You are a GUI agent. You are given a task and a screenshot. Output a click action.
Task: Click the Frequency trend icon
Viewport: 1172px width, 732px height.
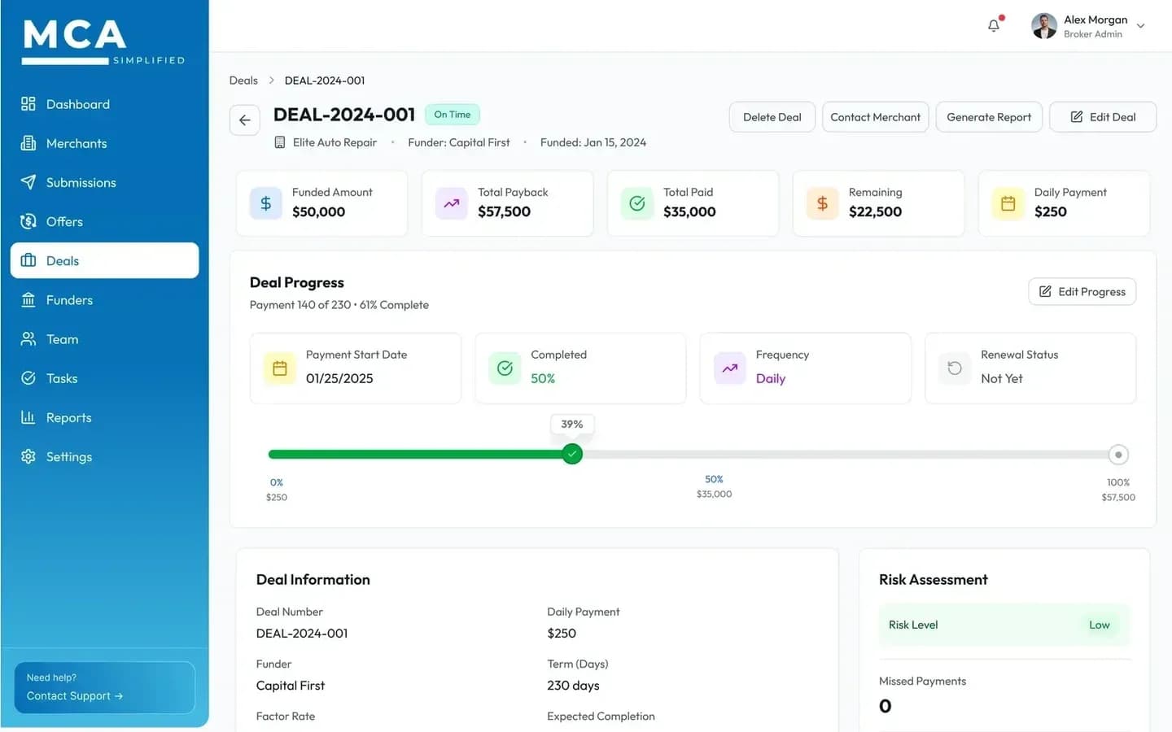[x=730, y=368]
